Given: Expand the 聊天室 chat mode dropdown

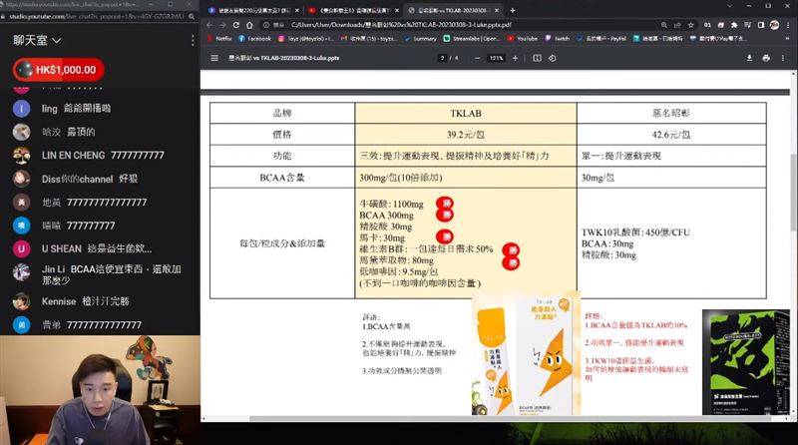Looking at the screenshot, I should tap(37, 40).
